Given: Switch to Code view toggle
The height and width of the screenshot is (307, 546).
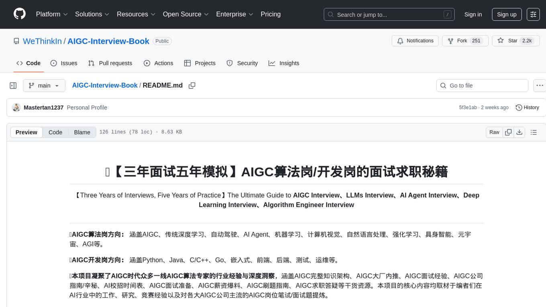Looking at the screenshot, I should (x=55, y=132).
